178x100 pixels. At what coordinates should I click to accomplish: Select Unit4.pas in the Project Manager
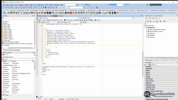point(152,37)
